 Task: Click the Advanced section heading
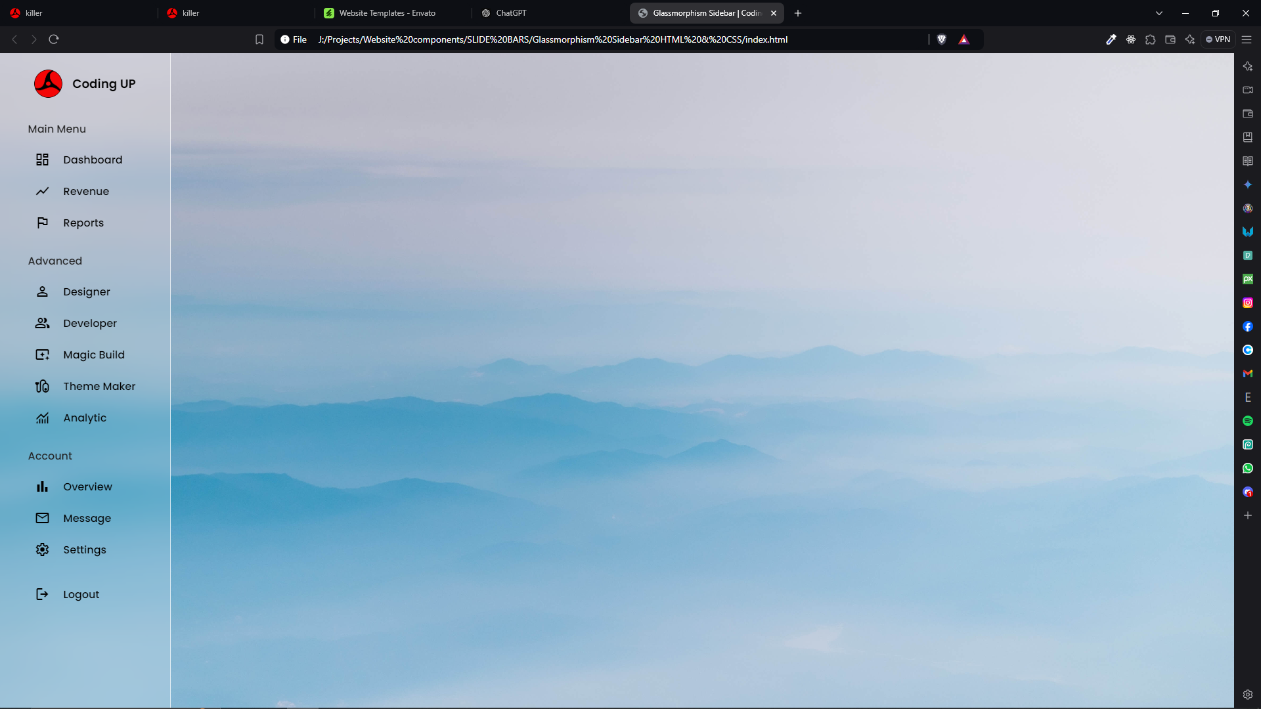click(x=55, y=261)
